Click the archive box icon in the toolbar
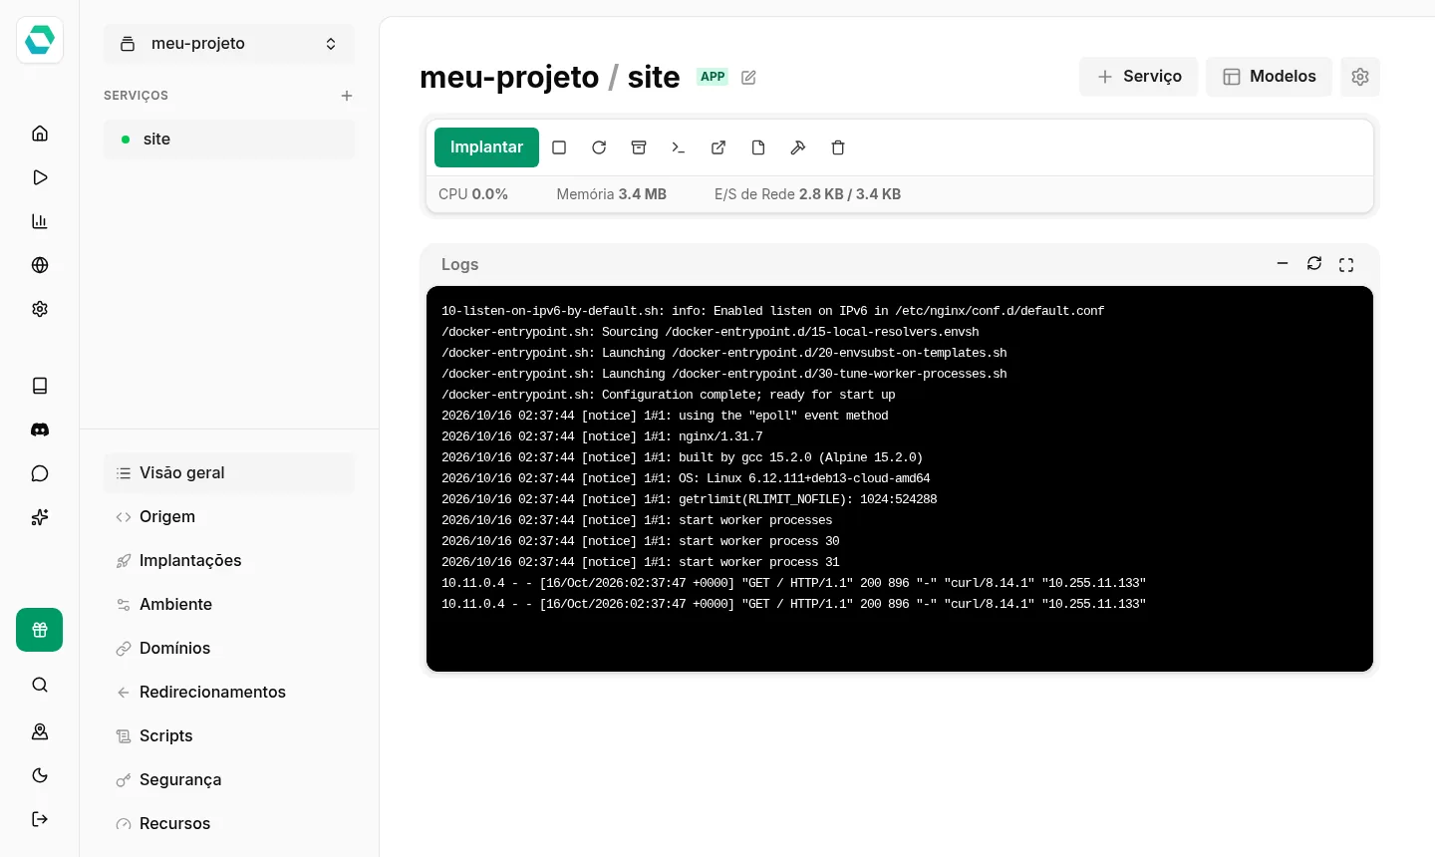The height and width of the screenshot is (857, 1435). click(x=639, y=147)
